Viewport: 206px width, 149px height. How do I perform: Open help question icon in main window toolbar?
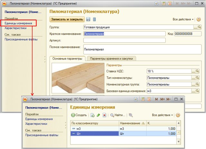click(x=199, y=19)
